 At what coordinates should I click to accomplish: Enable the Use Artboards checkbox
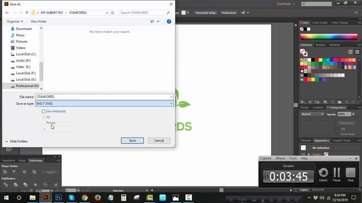click(44, 111)
